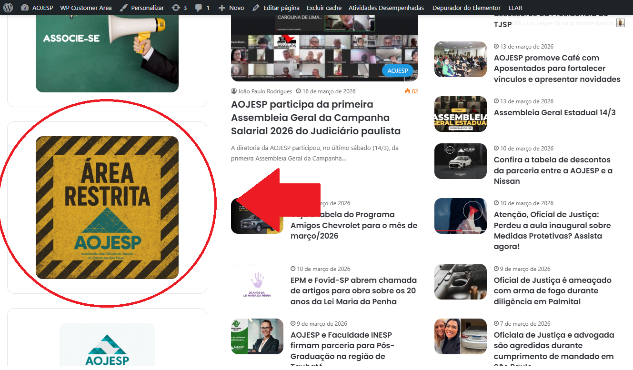Click the Nissan partnership article thumbnail
Image resolution: width=633 pixels, height=370 pixels.
click(460, 161)
